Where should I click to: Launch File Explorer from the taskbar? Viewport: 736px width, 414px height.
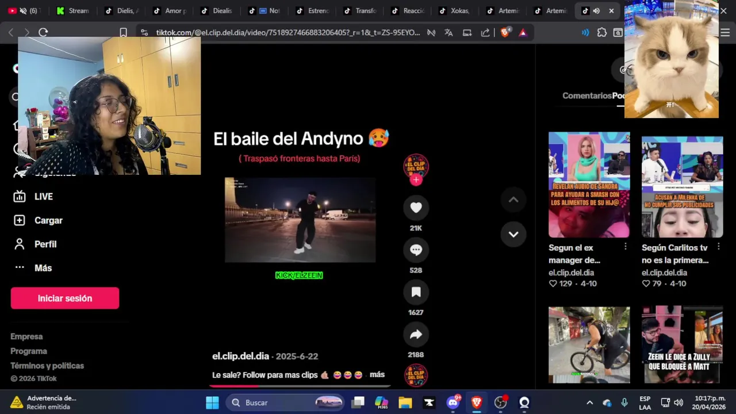click(x=405, y=402)
